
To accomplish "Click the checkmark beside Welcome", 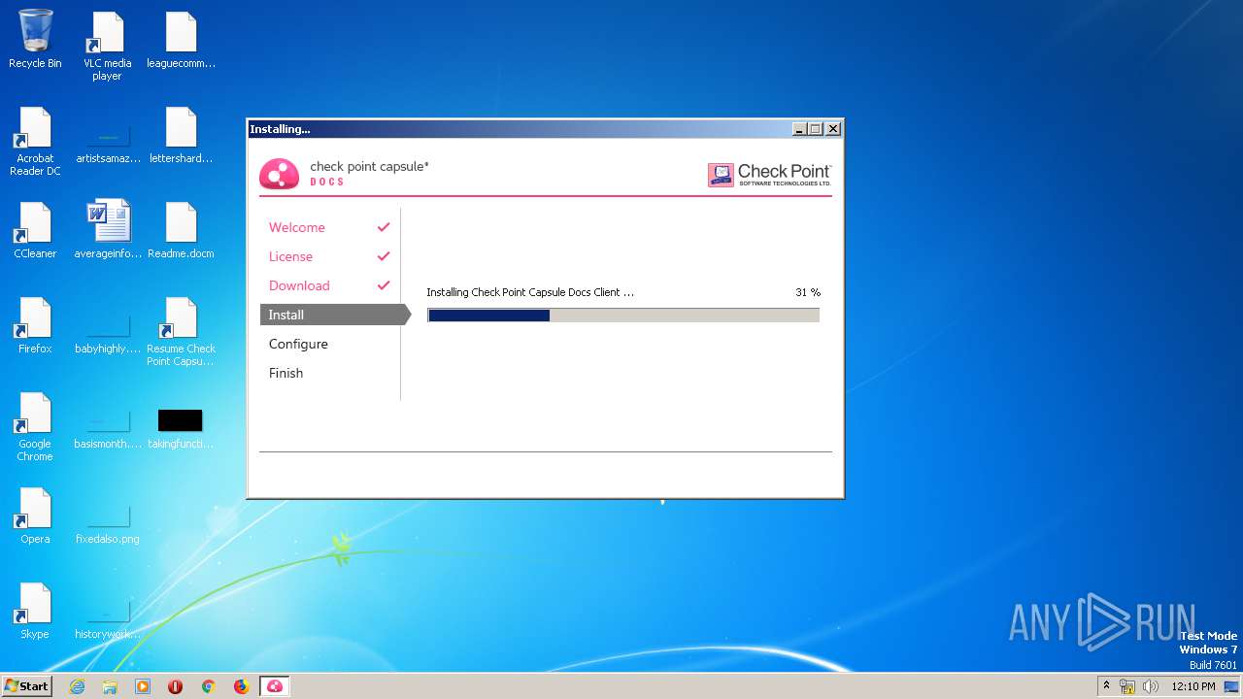I will pyautogui.click(x=384, y=227).
